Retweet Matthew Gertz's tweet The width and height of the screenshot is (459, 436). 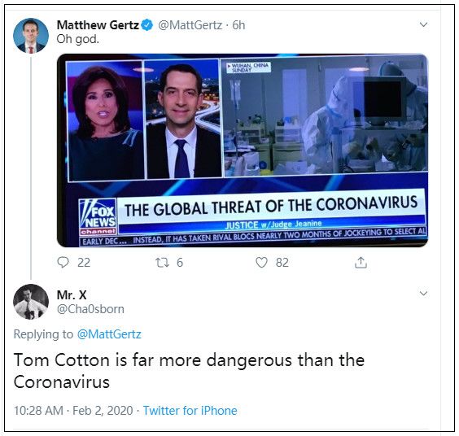(162, 263)
